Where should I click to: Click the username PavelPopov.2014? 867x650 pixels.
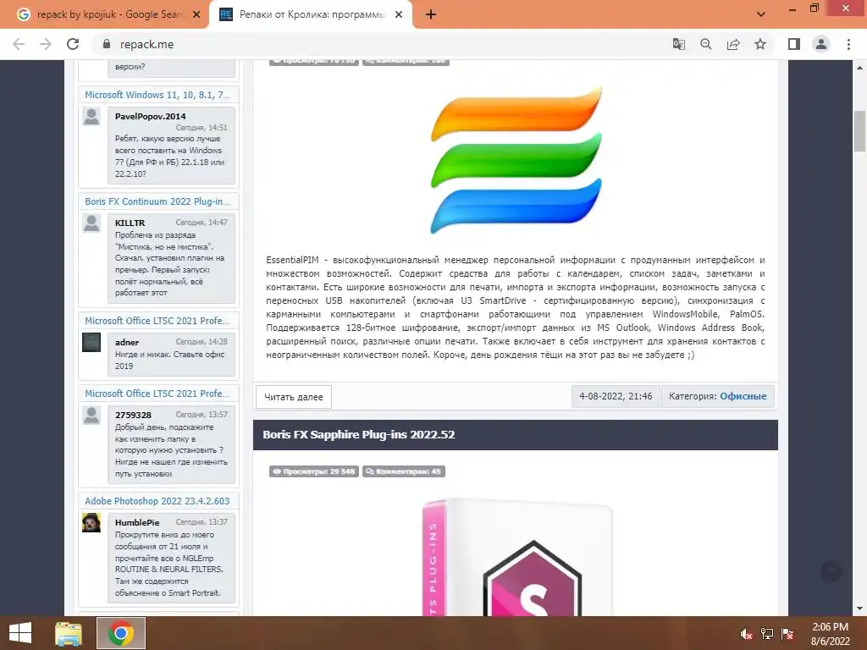[151, 116]
